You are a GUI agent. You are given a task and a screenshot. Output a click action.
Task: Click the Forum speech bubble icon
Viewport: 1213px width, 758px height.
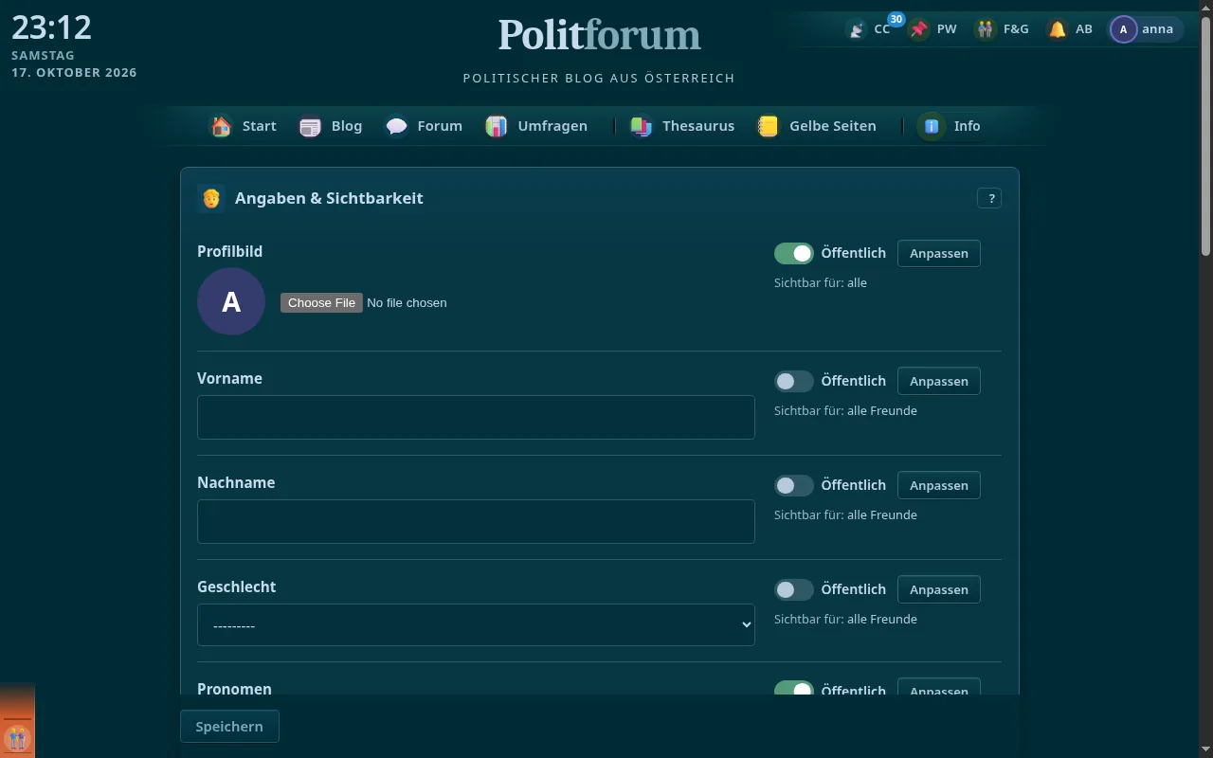[396, 126]
